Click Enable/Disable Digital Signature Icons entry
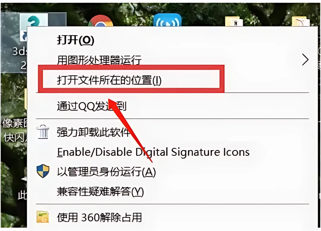The image size is (321, 231). (x=153, y=152)
